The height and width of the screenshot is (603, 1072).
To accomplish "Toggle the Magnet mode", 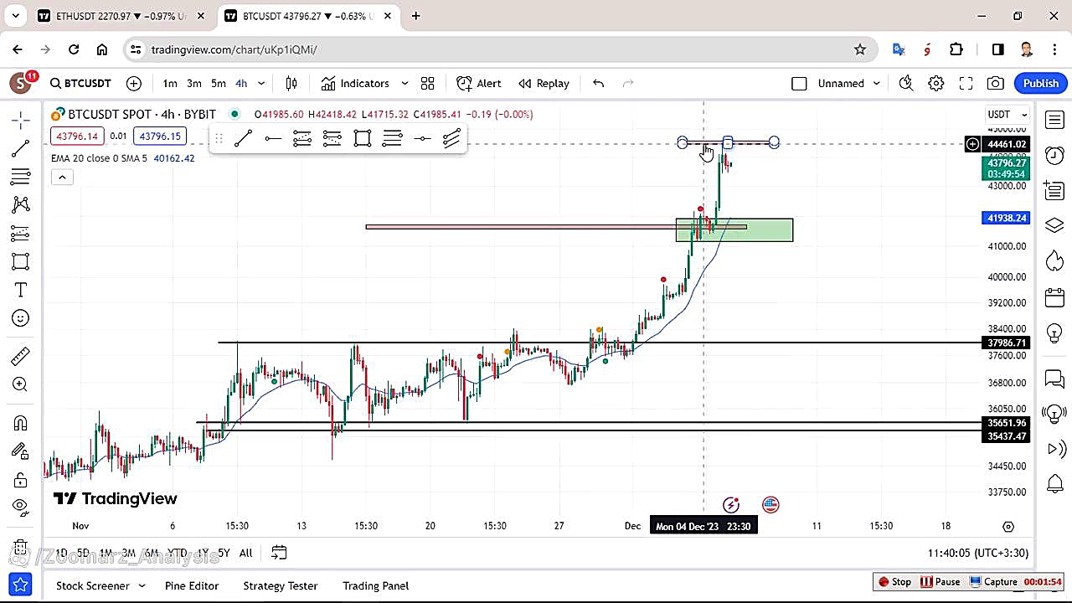I will pos(21,423).
